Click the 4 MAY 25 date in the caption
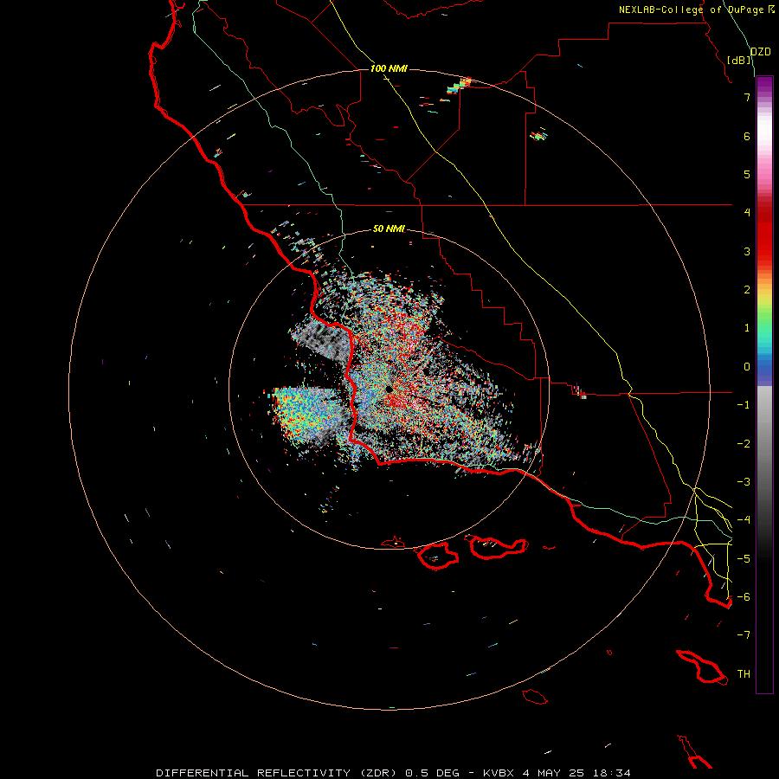779x779 pixels. pyautogui.click(x=554, y=773)
